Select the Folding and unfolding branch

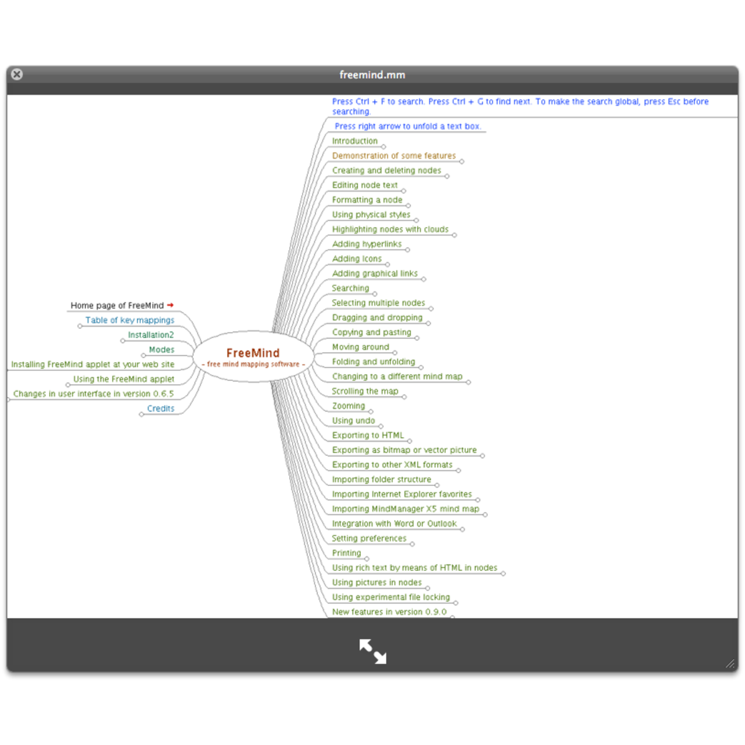[374, 362]
